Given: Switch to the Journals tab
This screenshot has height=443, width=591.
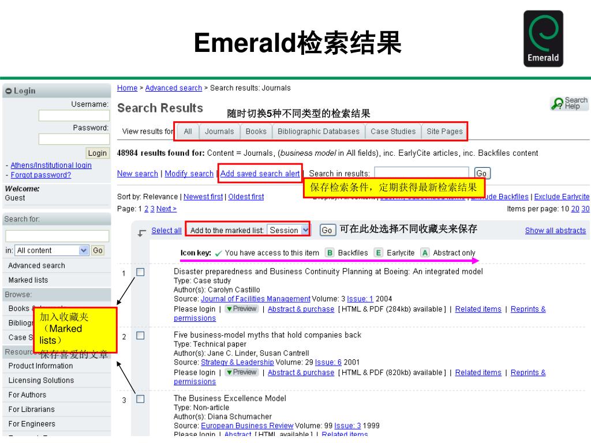Looking at the screenshot, I should tap(219, 132).
